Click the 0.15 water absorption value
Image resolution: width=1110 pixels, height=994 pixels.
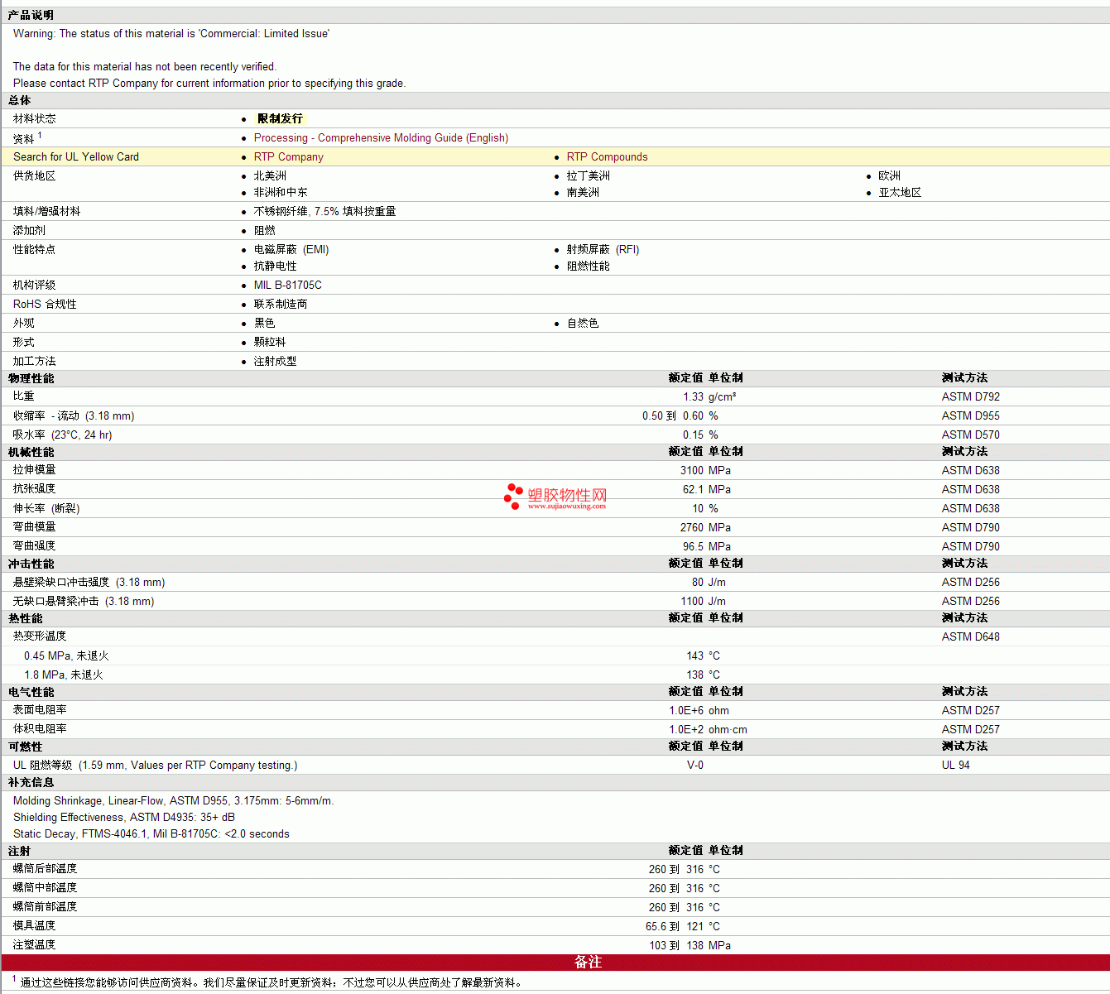coord(693,435)
